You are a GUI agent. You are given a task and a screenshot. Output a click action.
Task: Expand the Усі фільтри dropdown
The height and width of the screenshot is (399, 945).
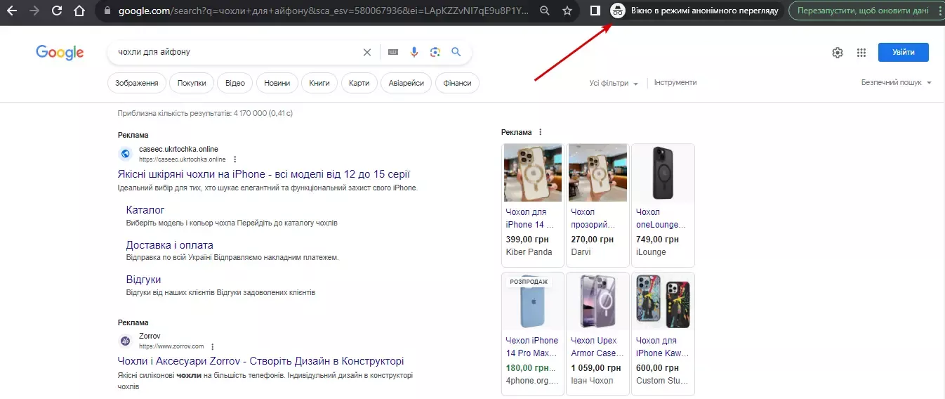(x=614, y=83)
